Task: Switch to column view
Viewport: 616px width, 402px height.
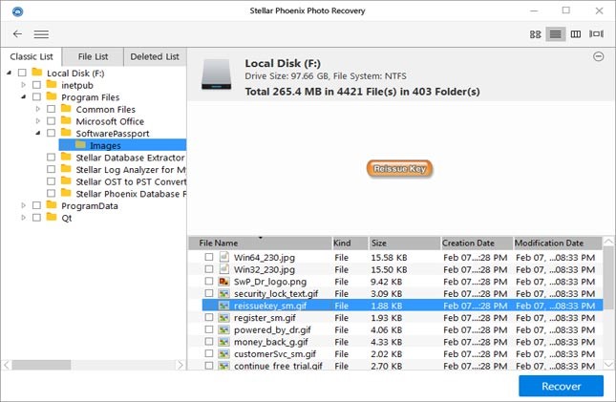Action: pyautogui.click(x=576, y=34)
